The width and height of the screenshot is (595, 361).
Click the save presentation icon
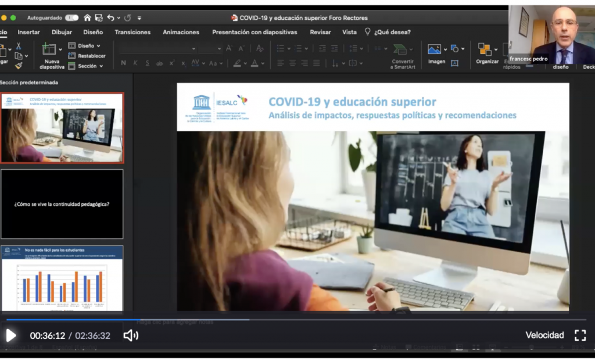[x=99, y=17]
